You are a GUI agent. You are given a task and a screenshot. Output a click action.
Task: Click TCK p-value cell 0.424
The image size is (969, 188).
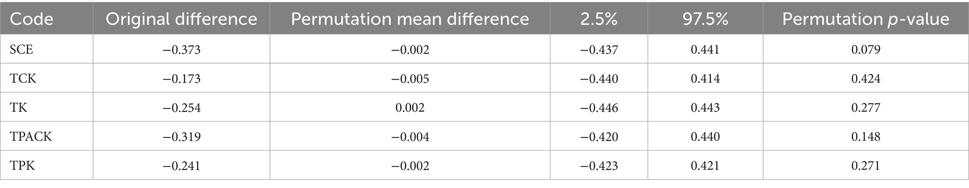pos(865,79)
